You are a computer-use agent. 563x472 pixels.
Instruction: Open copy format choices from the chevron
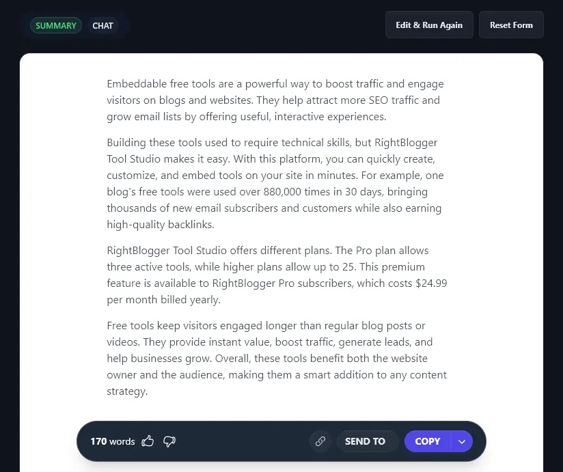click(x=462, y=441)
